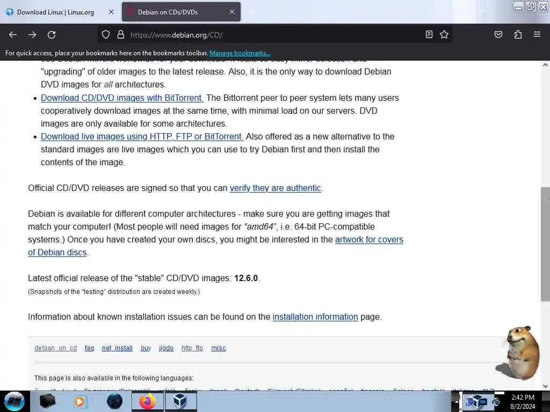Open the jigdo navigation link
This screenshot has height=412, width=550.
pos(167,348)
